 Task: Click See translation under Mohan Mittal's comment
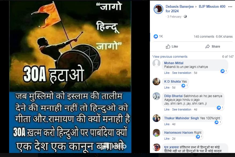click(181, 73)
